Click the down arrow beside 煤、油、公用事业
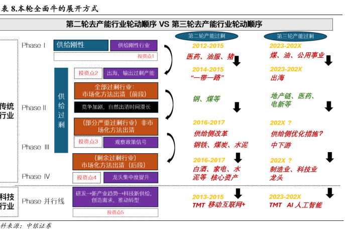 pos(329,60)
